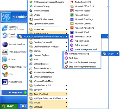The height and width of the screenshot is (109, 120).
Task: Expand the Dmgr01 submenu arrow
Action: pyautogui.click(x=117, y=54)
